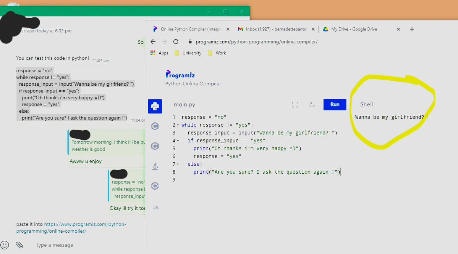
Task: Click the attachment paperclip in the chat
Action: click(x=20, y=245)
